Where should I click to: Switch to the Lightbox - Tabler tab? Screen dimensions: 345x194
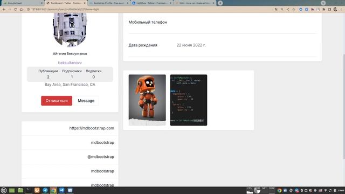[151, 3]
